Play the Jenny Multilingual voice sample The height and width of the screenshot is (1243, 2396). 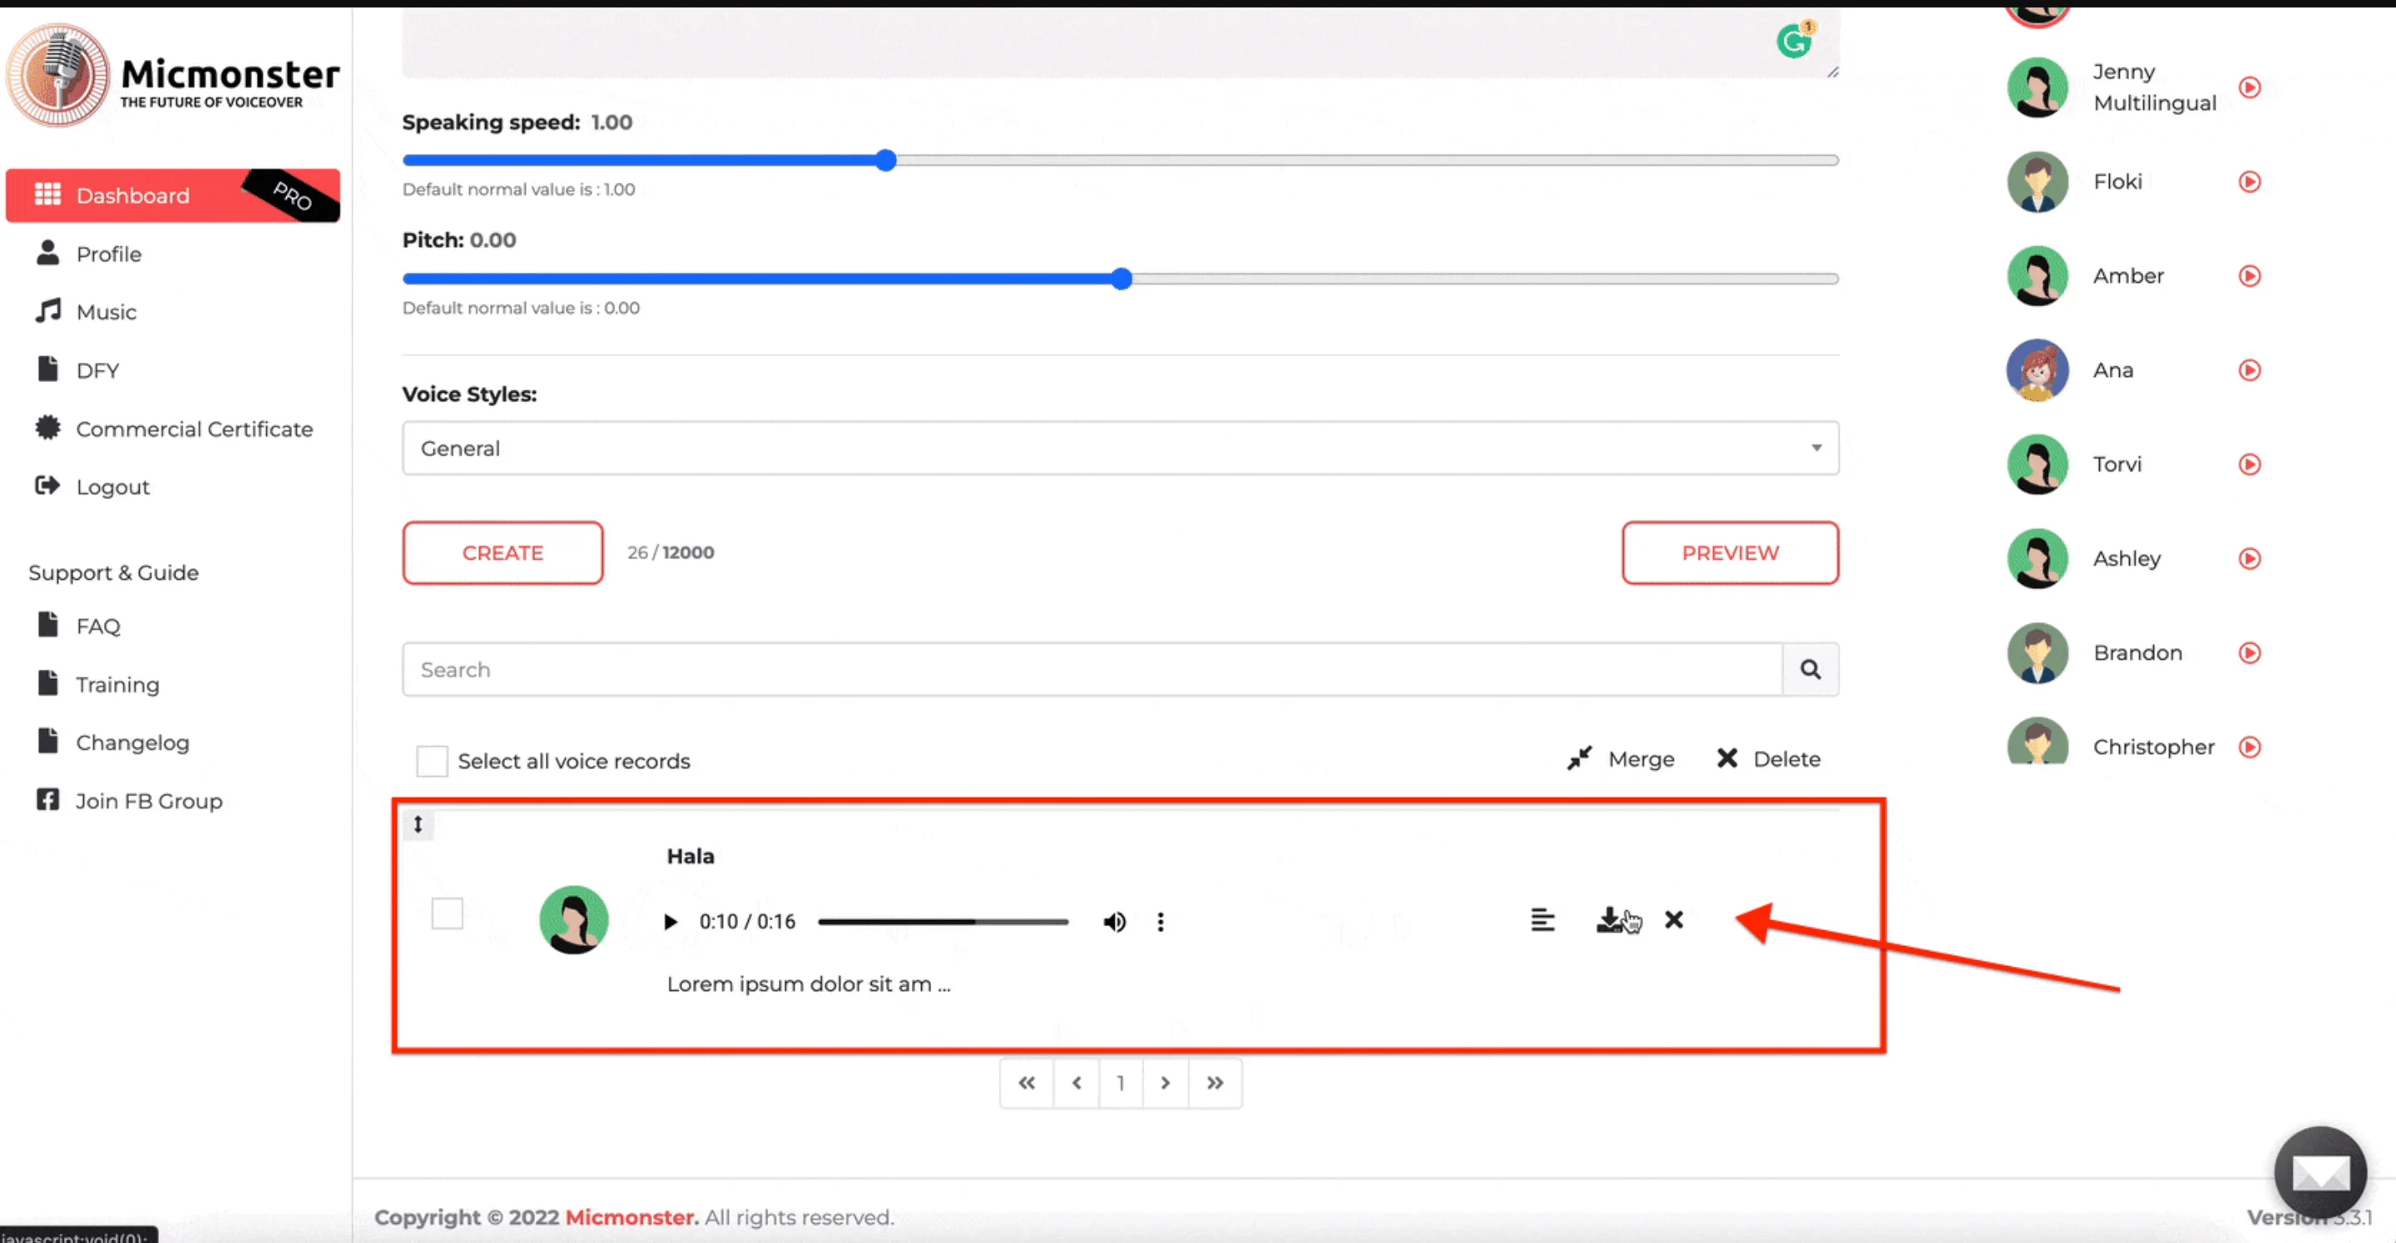2249,87
